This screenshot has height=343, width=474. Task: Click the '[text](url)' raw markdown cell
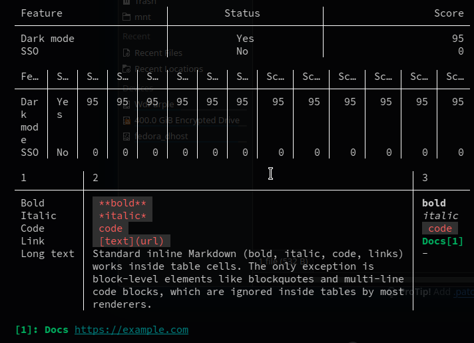pos(132,241)
